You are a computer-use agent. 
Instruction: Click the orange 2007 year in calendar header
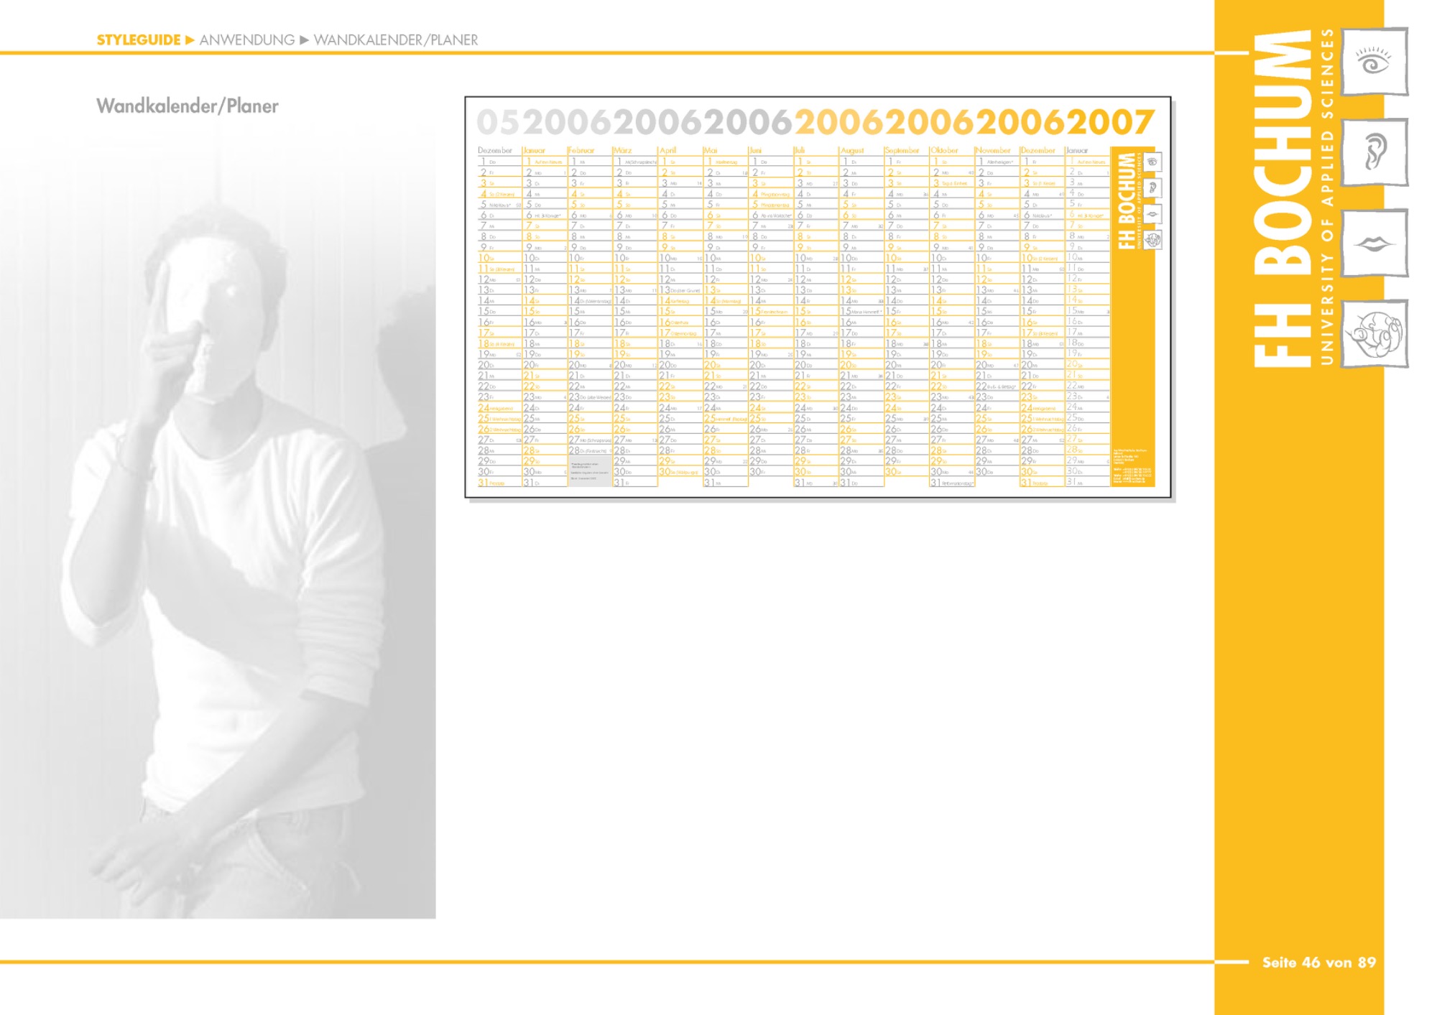(1110, 123)
